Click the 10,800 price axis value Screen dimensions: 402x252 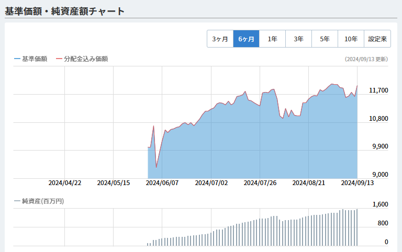378,119
